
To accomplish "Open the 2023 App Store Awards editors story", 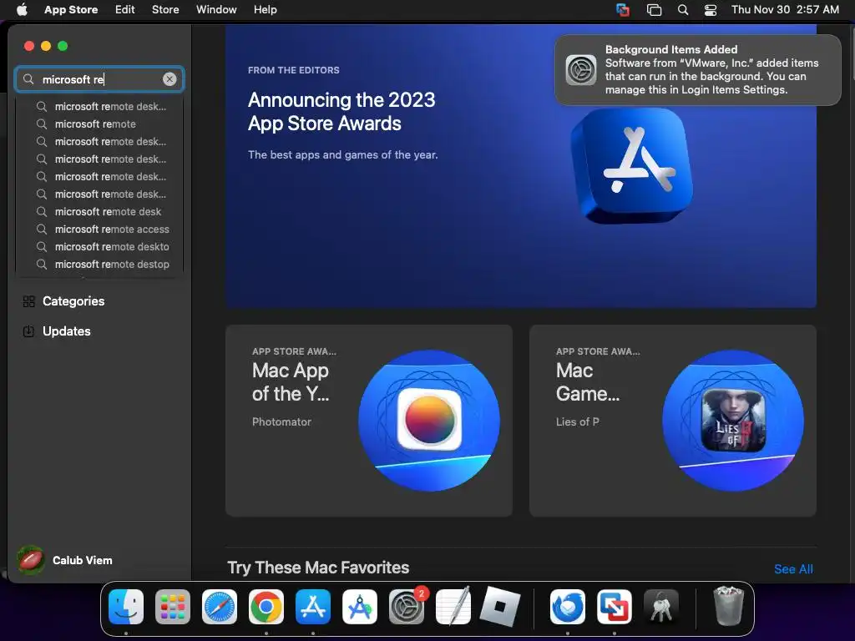I will pyautogui.click(x=521, y=166).
